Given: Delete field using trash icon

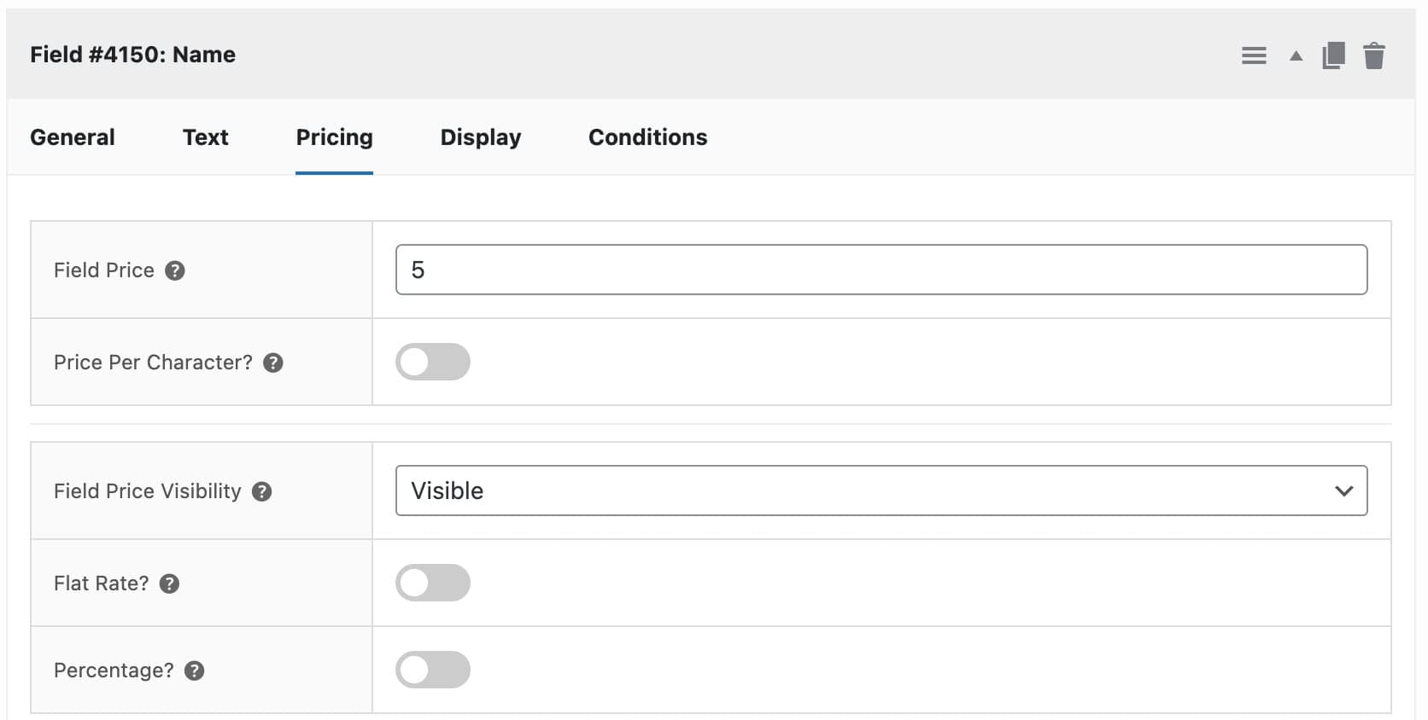Looking at the screenshot, I should (1373, 56).
